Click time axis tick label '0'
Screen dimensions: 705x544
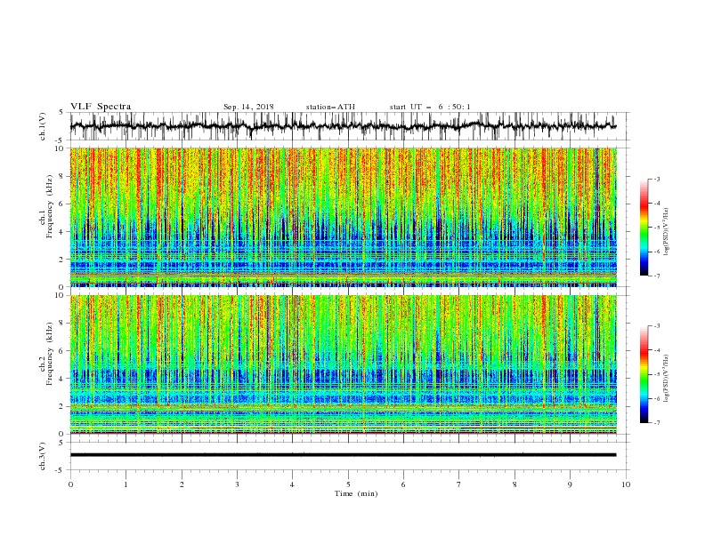(70, 484)
